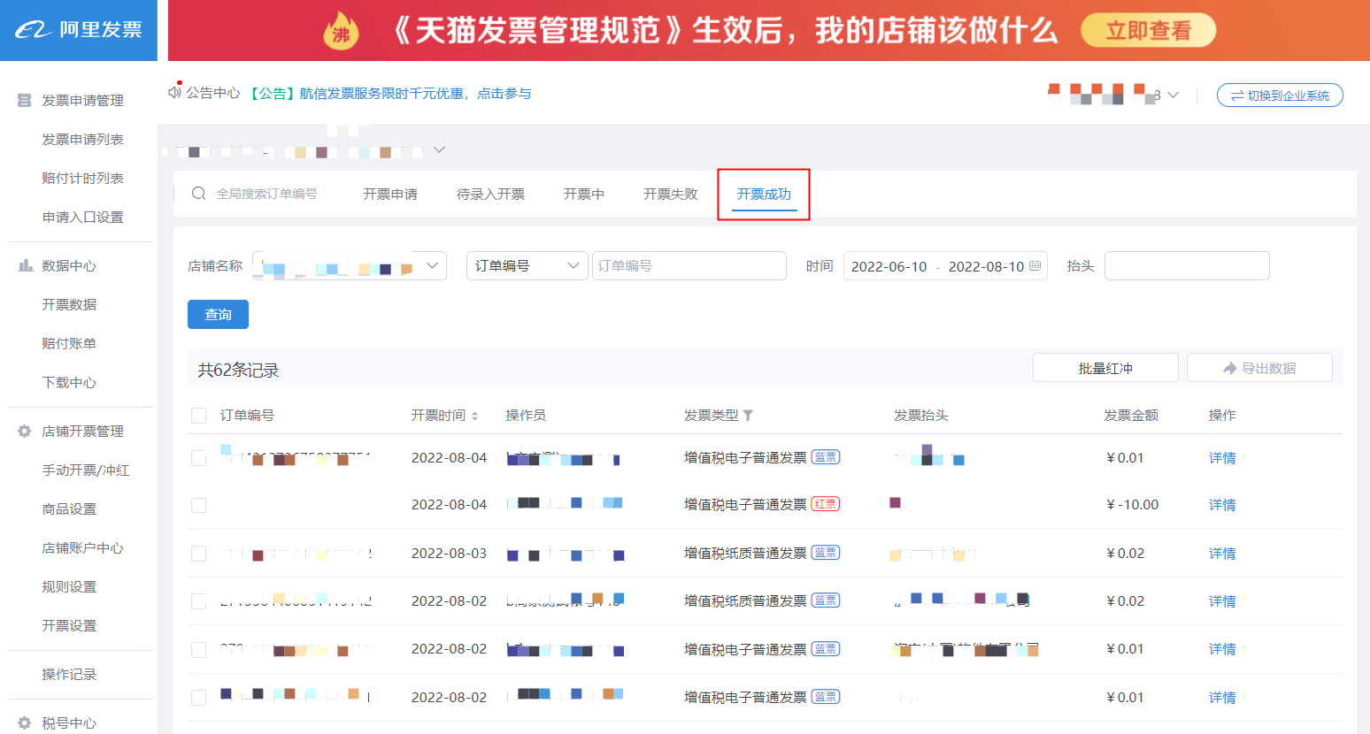Open 详情 for the 2022-08-03 row
The height and width of the screenshot is (734, 1370).
click(x=1222, y=554)
